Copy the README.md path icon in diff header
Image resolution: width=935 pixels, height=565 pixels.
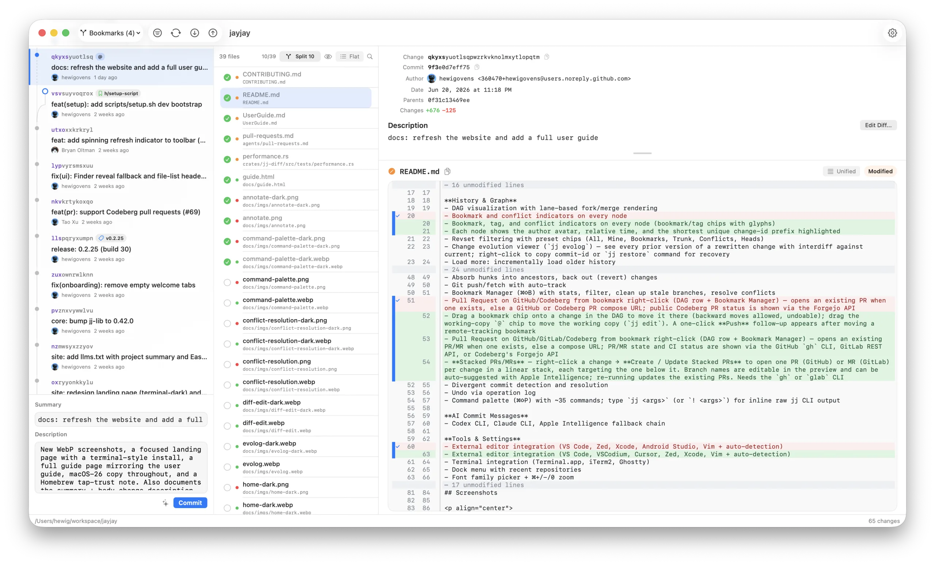tap(448, 171)
